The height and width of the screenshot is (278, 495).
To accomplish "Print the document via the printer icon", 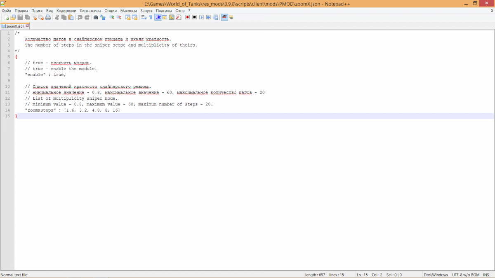I will pyautogui.click(x=48, y=17).
